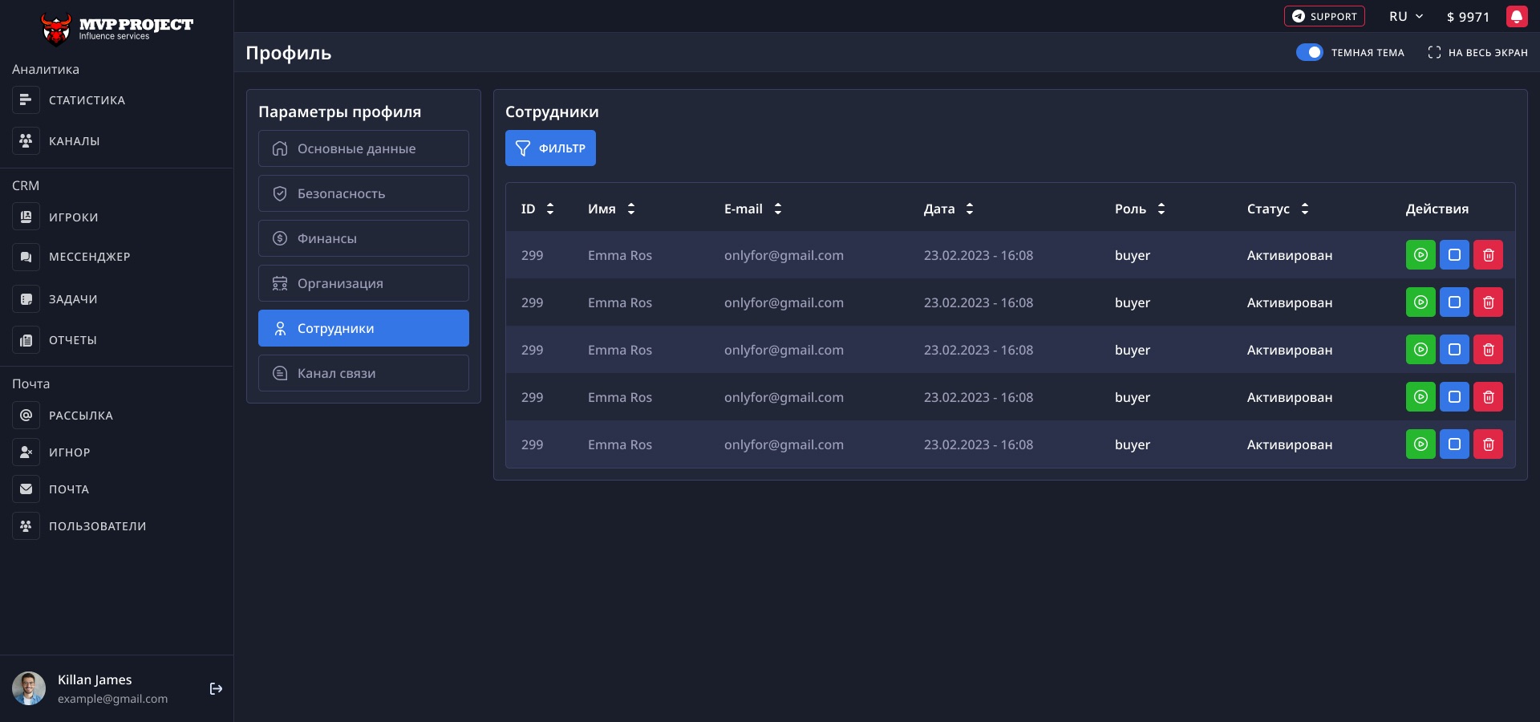The image size is (1540, 722).
Task: Sort table by Дата column arrows
Action: [970, 209]
